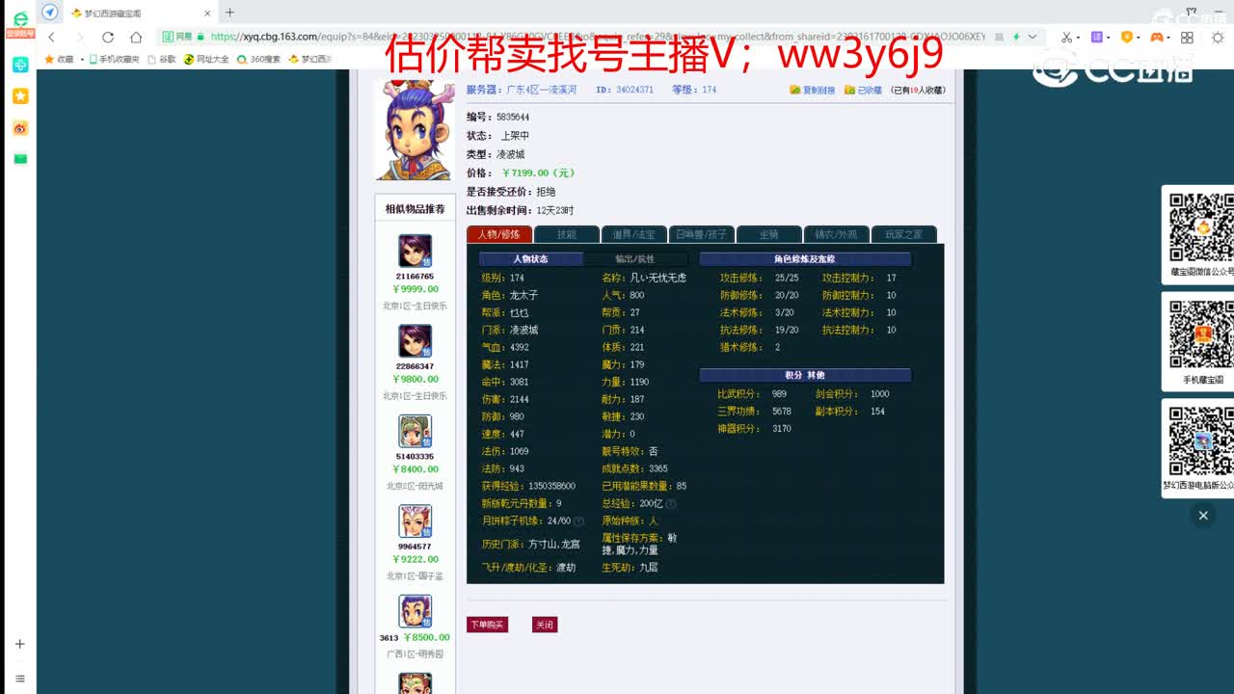This screenshot has width=1234, height=694.
Task: Click item ID 21166765 text
Action: 415,277
